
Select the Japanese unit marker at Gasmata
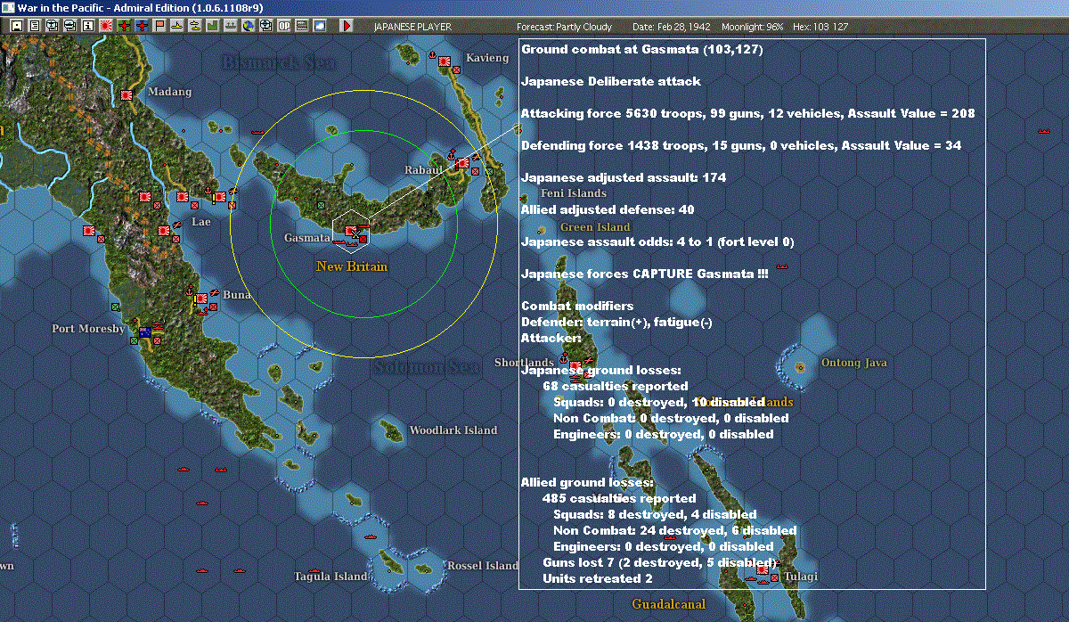coord(352,231)
